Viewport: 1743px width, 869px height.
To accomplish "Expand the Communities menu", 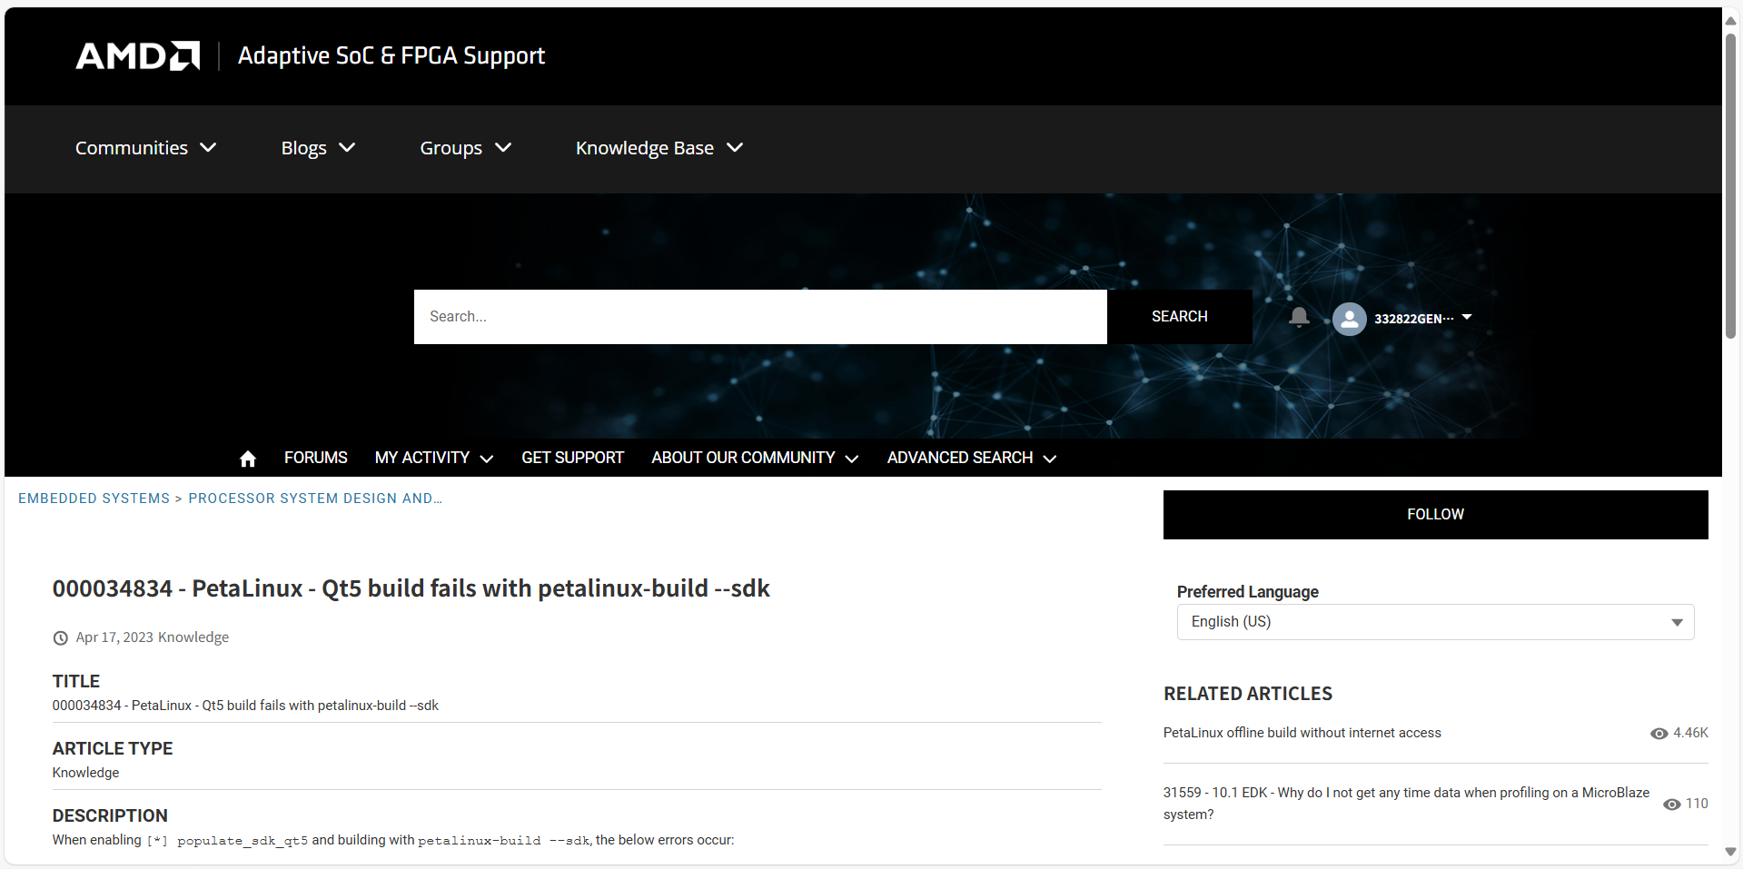I will coord(145,148).
